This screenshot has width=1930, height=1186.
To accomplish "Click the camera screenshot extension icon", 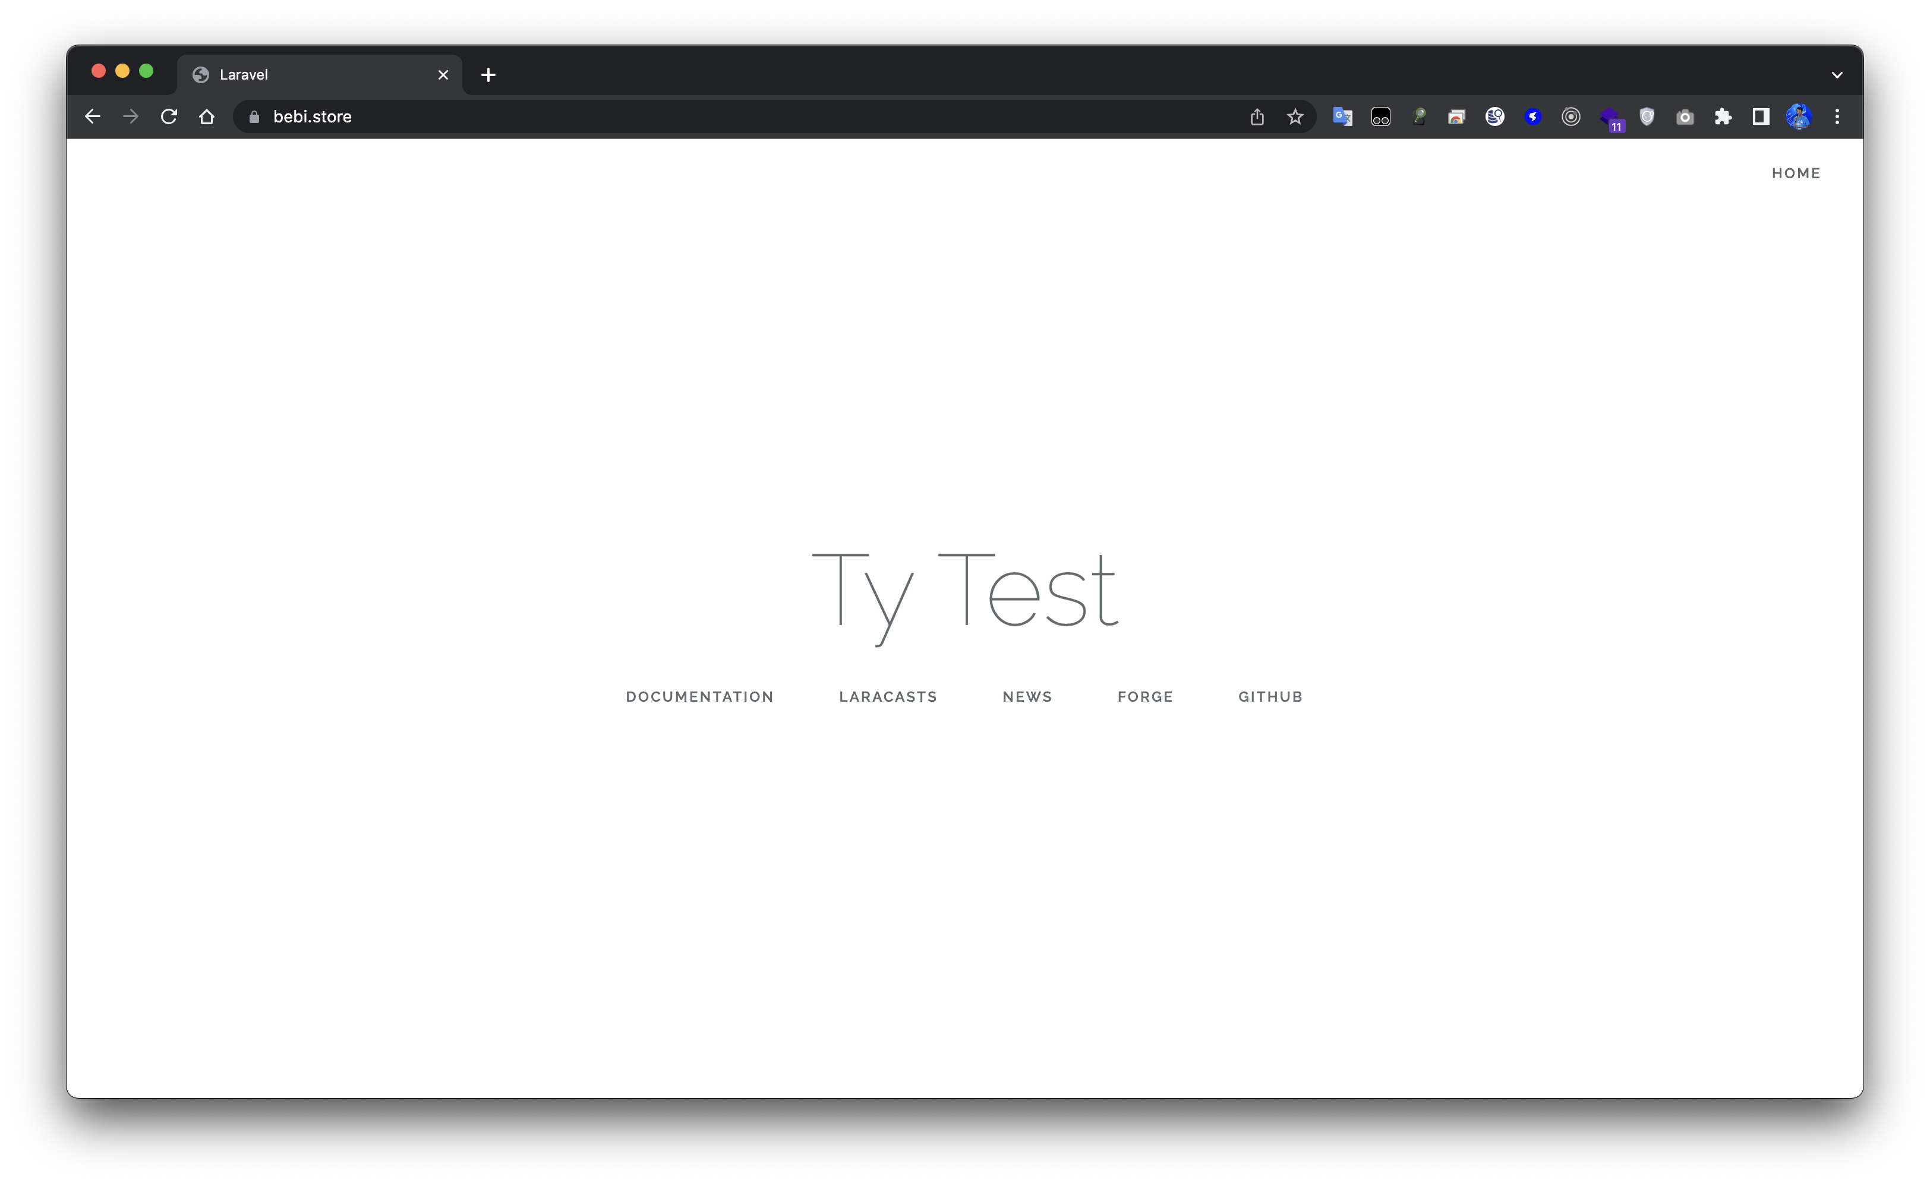I will pyautogui.click(x=1685, y=117).
